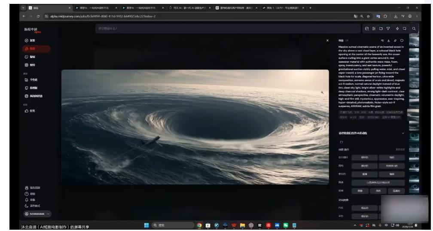Download the image with the download arrow icon
Image resolution: width=433 pixels, height=231 pixels.
pyautogui.click(x=388, y=40)
